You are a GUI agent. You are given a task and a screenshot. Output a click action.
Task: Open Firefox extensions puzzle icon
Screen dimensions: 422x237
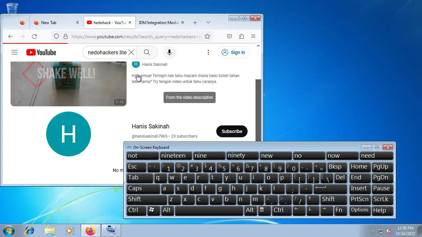click(x=241, y=37)
